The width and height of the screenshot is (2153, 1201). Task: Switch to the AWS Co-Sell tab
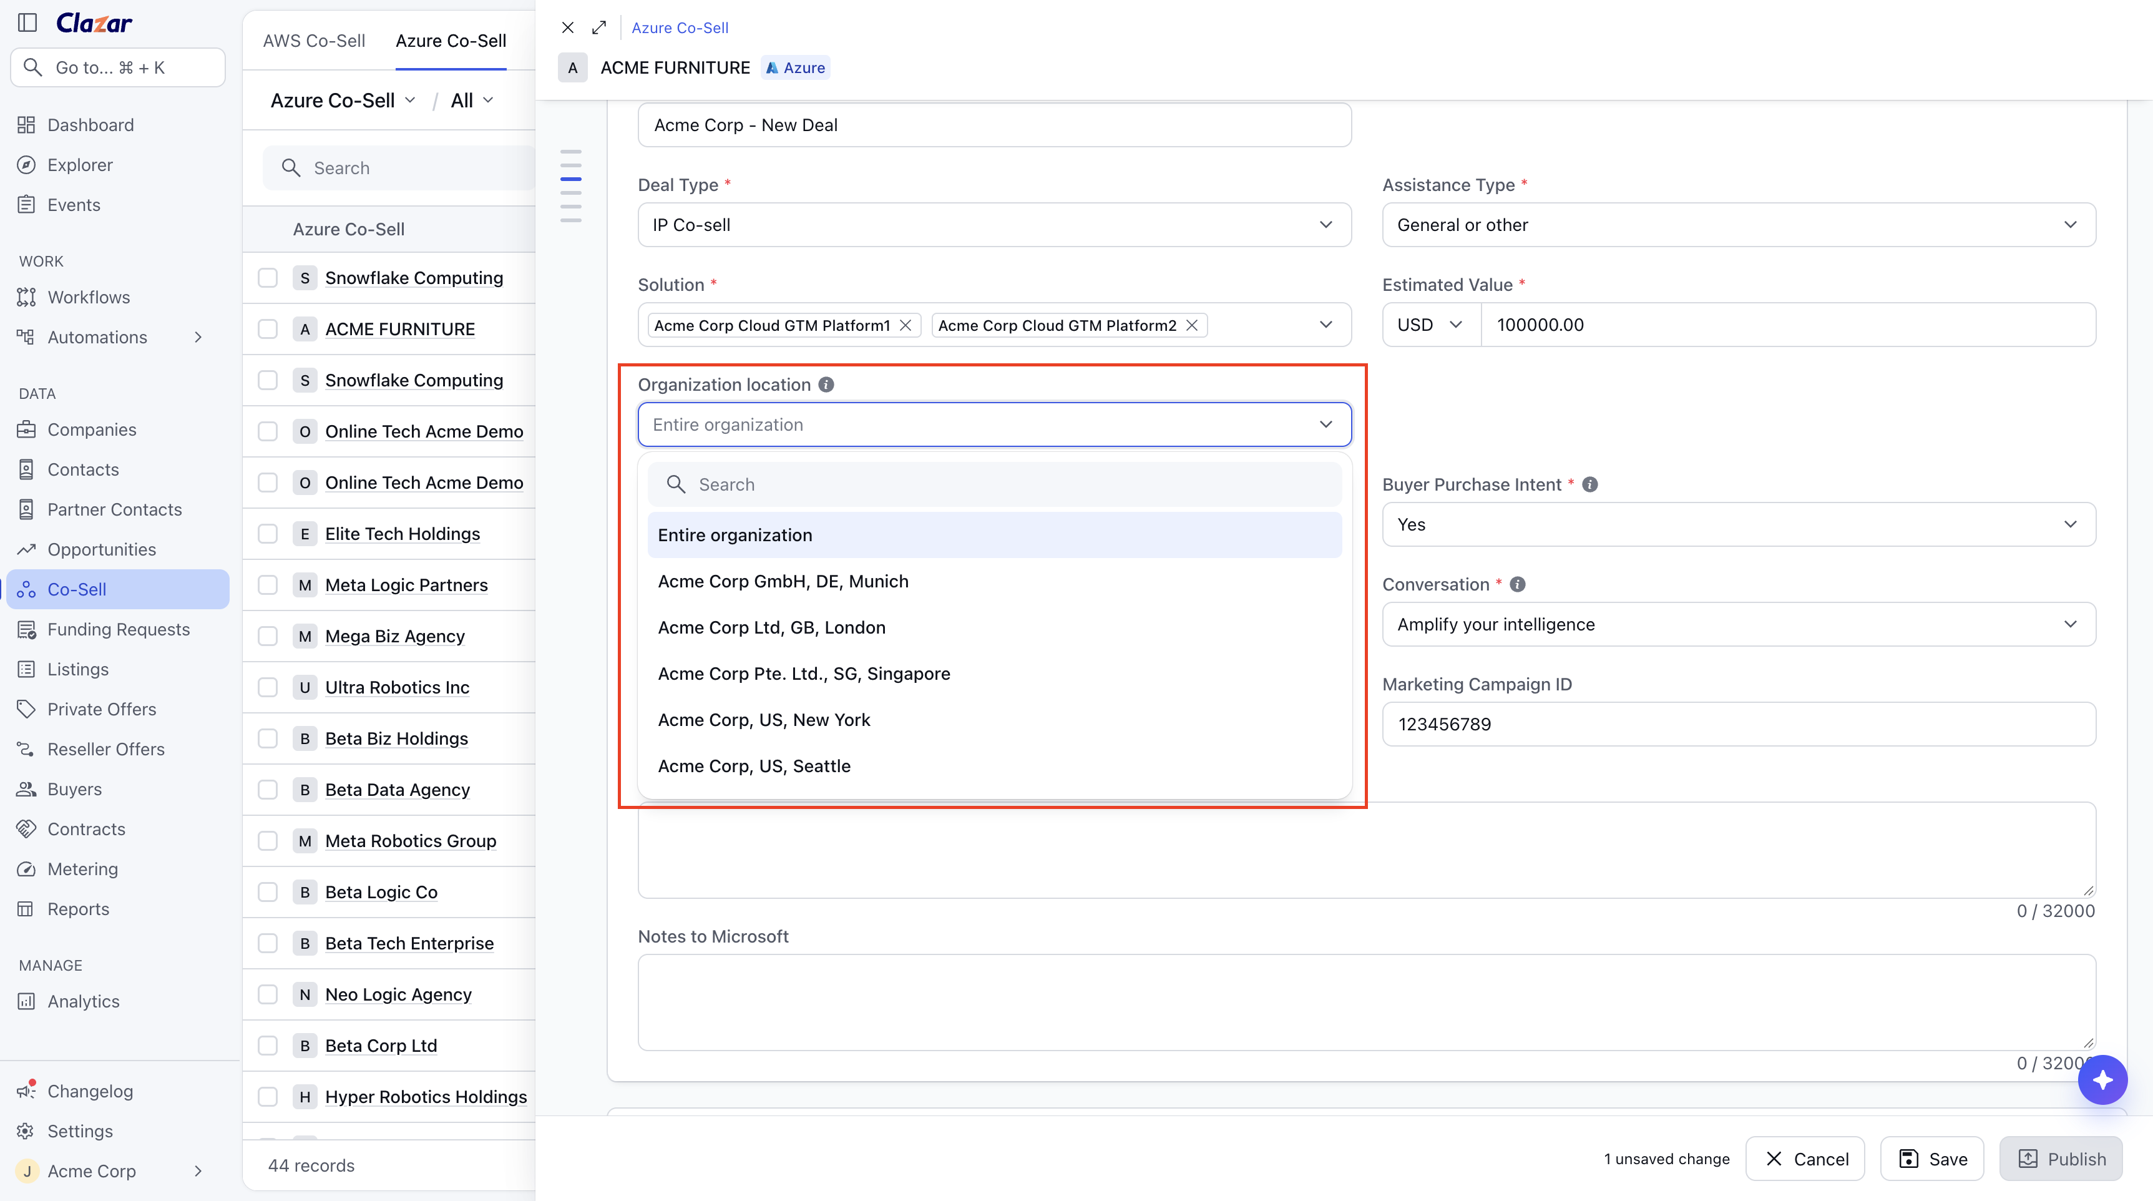point(313,41)
